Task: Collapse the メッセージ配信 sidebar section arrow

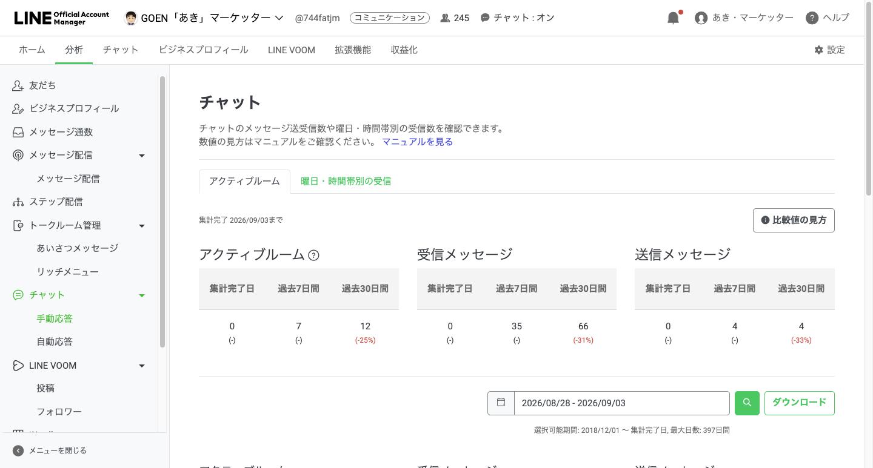Action: (142, 156)
